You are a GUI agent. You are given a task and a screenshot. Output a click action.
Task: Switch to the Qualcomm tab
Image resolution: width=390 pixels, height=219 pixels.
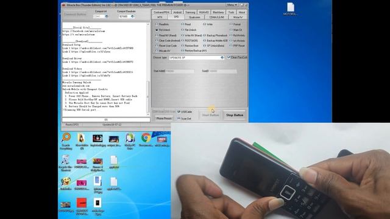coord(194,17)
